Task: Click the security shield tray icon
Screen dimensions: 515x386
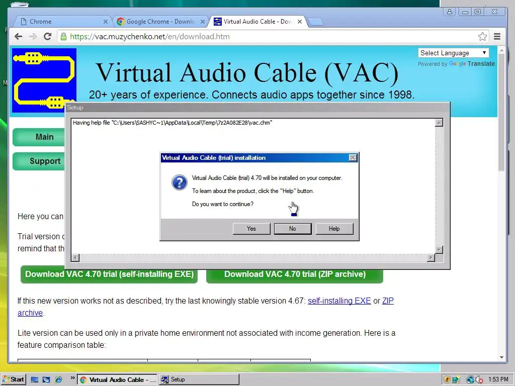Action: [447, 380]
